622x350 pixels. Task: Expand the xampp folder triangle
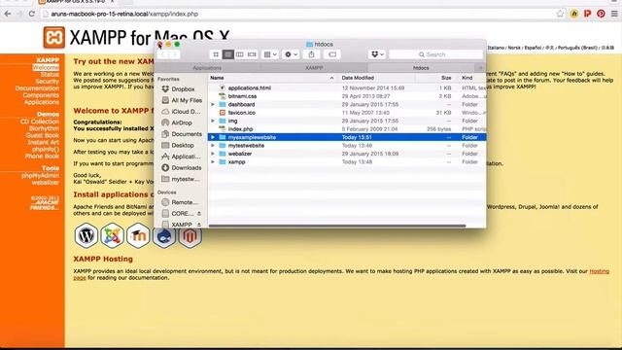213,162
